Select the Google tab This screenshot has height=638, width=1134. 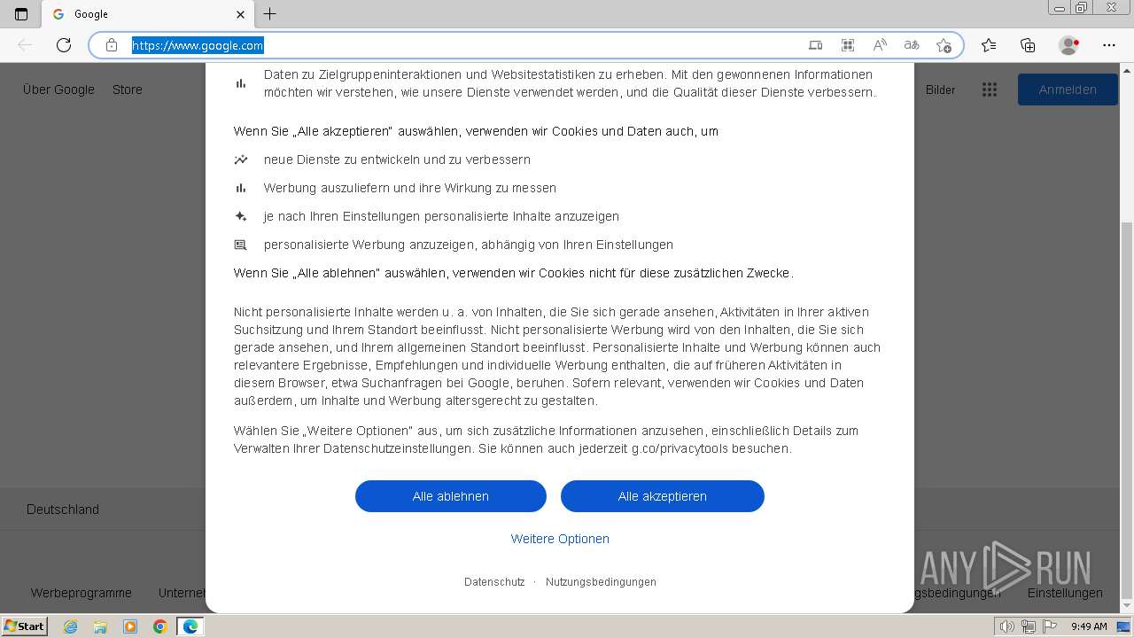tap(149, 14)
